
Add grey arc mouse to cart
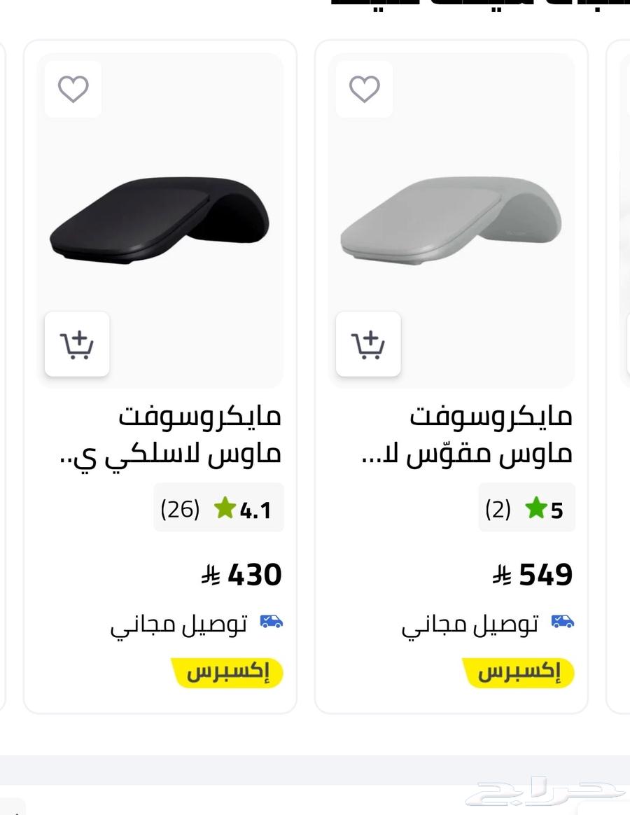tap(368, 344)
